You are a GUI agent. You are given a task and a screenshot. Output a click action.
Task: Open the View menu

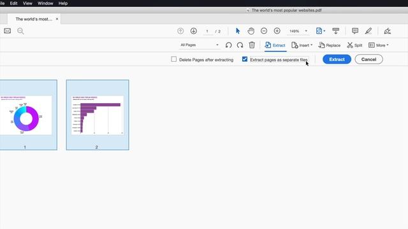27,3
